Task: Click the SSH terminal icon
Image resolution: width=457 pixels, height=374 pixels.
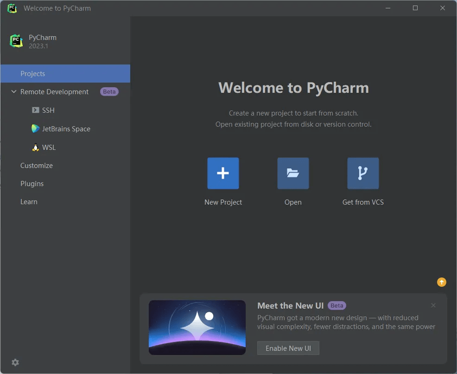Action: tap(36, 110)
